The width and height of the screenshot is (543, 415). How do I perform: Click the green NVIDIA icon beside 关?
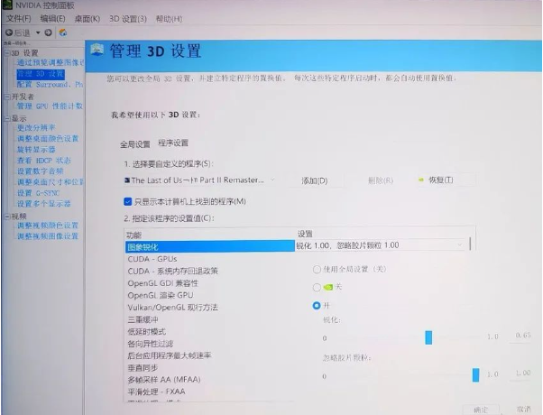[x=327, y=287]
